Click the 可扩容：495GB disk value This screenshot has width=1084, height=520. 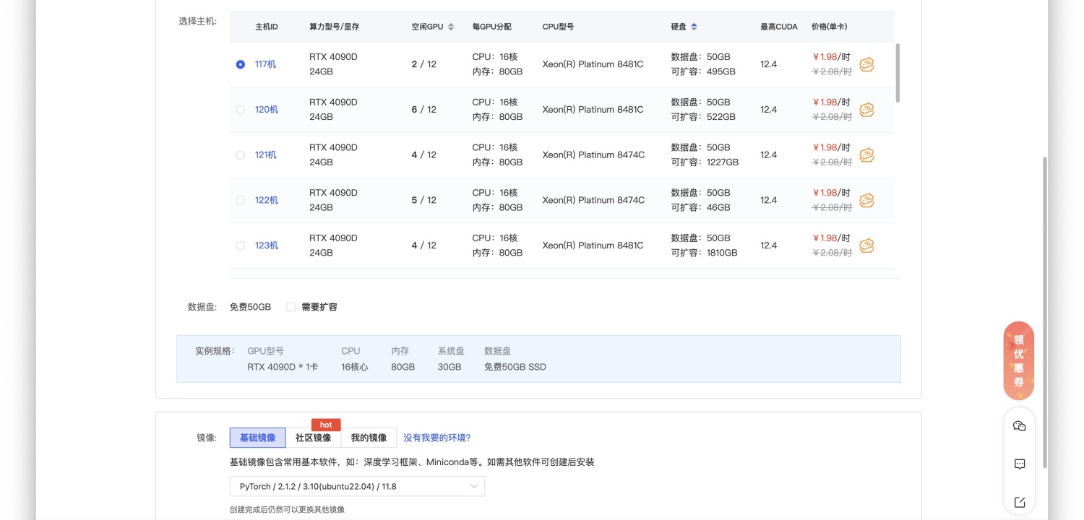[x=703, y=72]
